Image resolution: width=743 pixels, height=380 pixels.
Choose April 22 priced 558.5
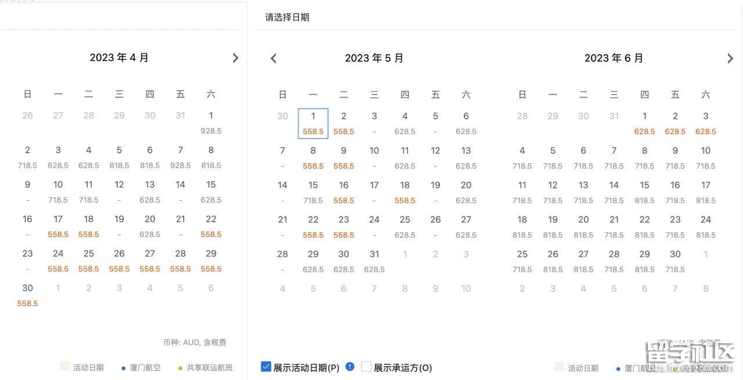tap(211, 226)
